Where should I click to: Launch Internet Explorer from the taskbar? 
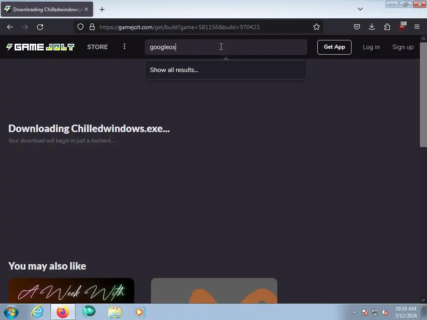[37, 312]
